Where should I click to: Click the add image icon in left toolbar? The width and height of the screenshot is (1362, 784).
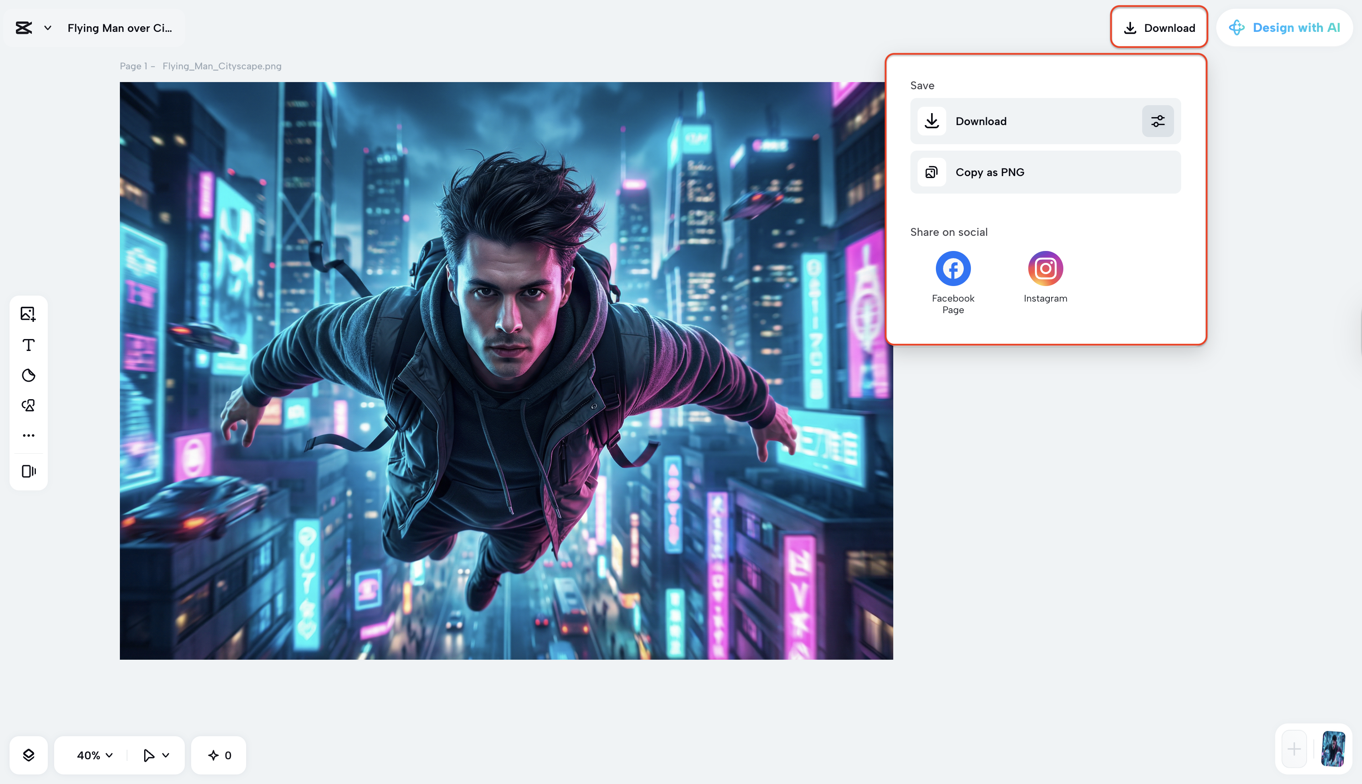pyautogui.click(x=28, y=314)
